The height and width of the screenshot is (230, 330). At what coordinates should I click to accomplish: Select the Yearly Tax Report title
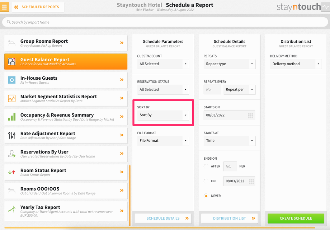pyautogui.click(x=40, y=207)
